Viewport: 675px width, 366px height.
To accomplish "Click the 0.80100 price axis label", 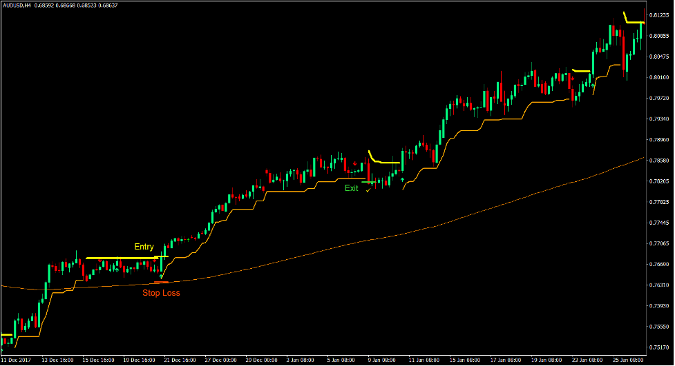I will coord(659,78).
